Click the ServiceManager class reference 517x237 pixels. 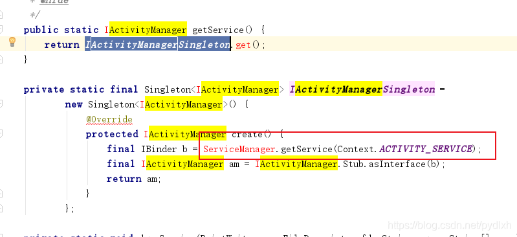(239, 149)
